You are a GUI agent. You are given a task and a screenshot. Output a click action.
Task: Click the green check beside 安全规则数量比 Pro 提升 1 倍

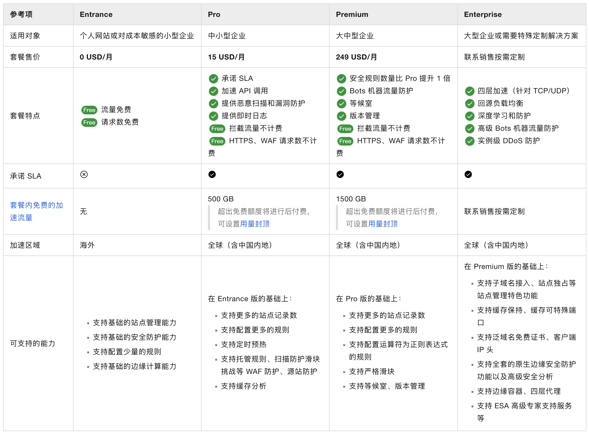click(x=342, y=78)
